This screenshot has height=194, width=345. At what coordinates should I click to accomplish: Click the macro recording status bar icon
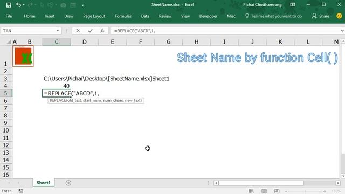pos(20,191)
